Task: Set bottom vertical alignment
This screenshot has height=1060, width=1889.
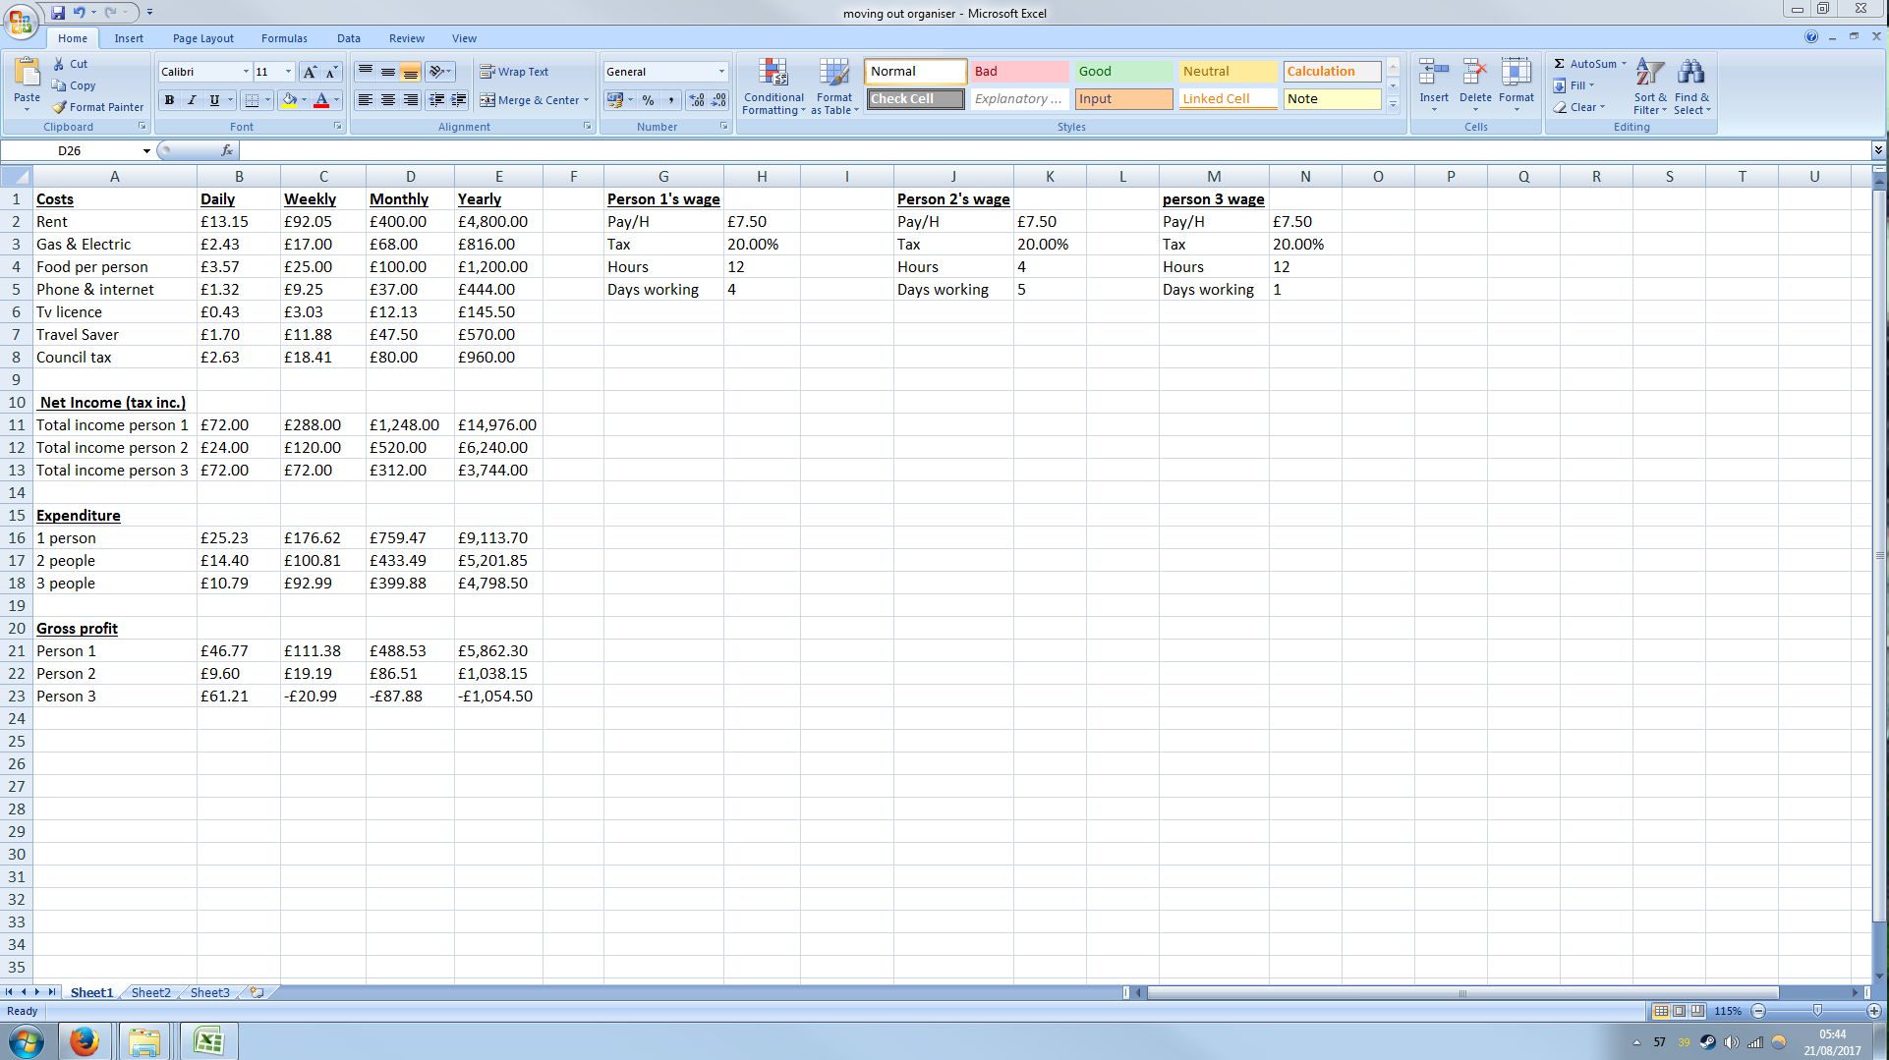Action: coord(410,72)
